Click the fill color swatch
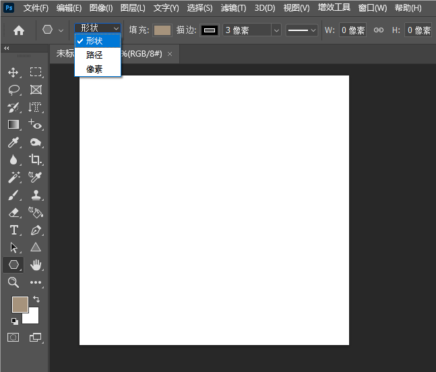 pos(162,30)
